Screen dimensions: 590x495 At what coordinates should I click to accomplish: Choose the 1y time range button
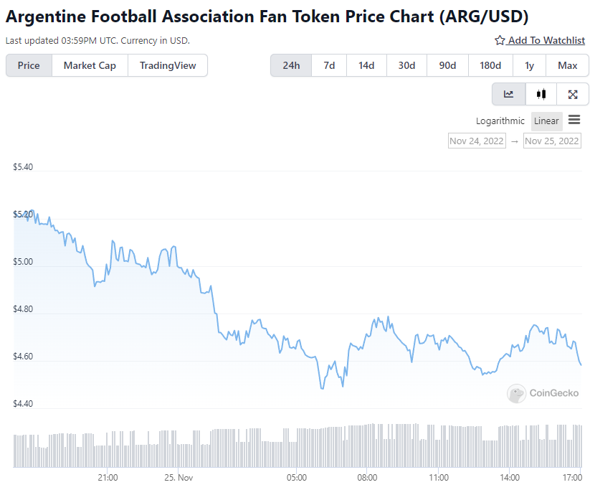click(529, 65)
